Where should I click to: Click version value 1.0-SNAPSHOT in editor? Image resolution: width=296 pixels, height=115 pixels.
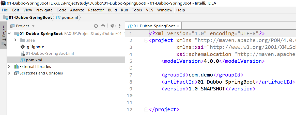click(207, 89)
